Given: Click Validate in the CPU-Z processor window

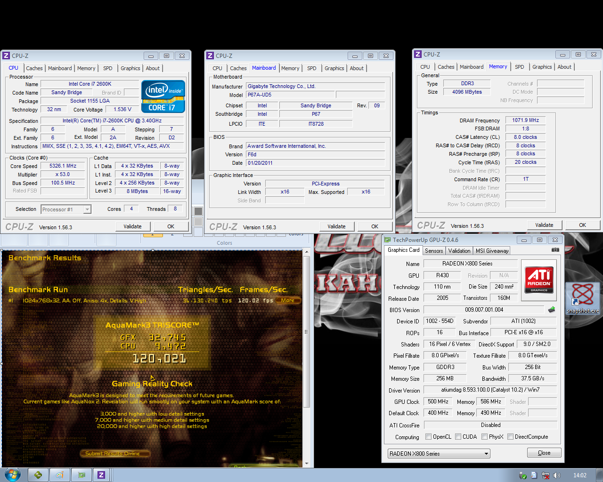Looking at the screenshot, I should [132, 226].
